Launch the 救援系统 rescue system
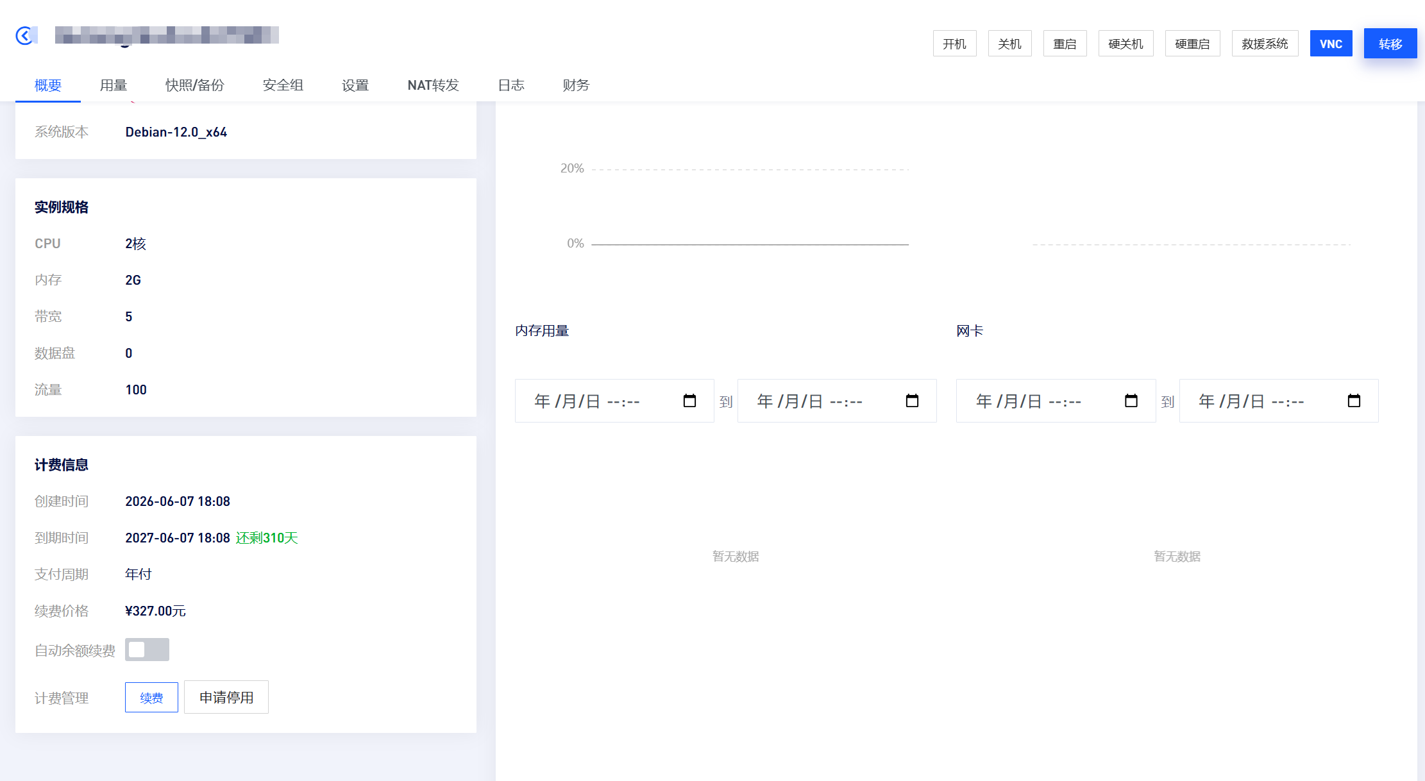This screenshot has height=781, width=1425. pos(1265,44)
